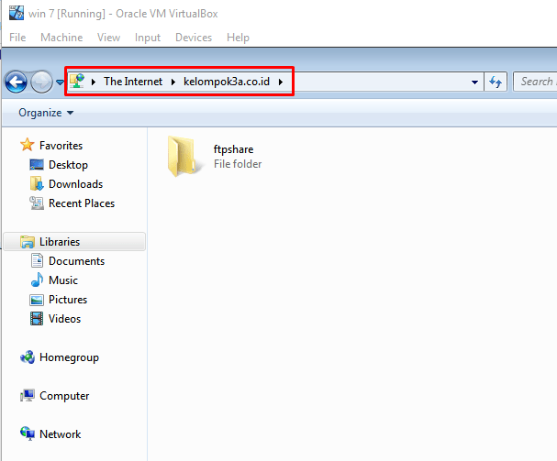Open the Machine menu in VirtualBox
Viewport: 557px width, 461px height.
pyautogui.click(x=61, y=38)
